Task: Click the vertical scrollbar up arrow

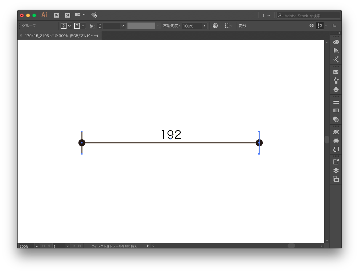Action: pos(327,43)
